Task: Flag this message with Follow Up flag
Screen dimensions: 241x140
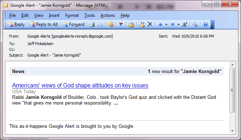Action: click(x=121, y=24)
